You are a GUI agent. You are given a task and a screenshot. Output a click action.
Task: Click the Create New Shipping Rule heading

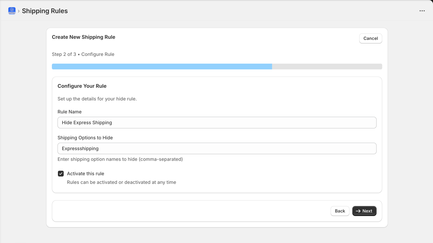[x=84, y=37]
